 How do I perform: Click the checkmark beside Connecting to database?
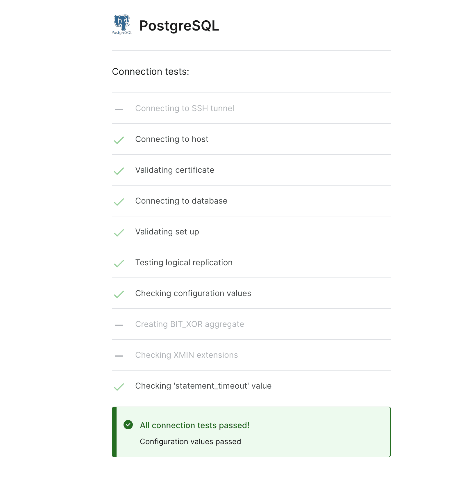coord(119,202)
